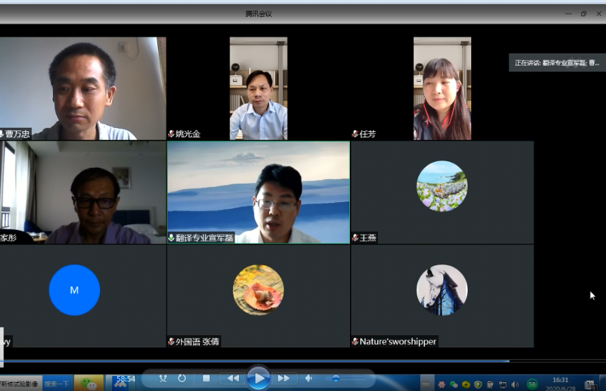
Task: Mute the media player speaker icon
Action: pyautogui.click(x=308, y=378)
